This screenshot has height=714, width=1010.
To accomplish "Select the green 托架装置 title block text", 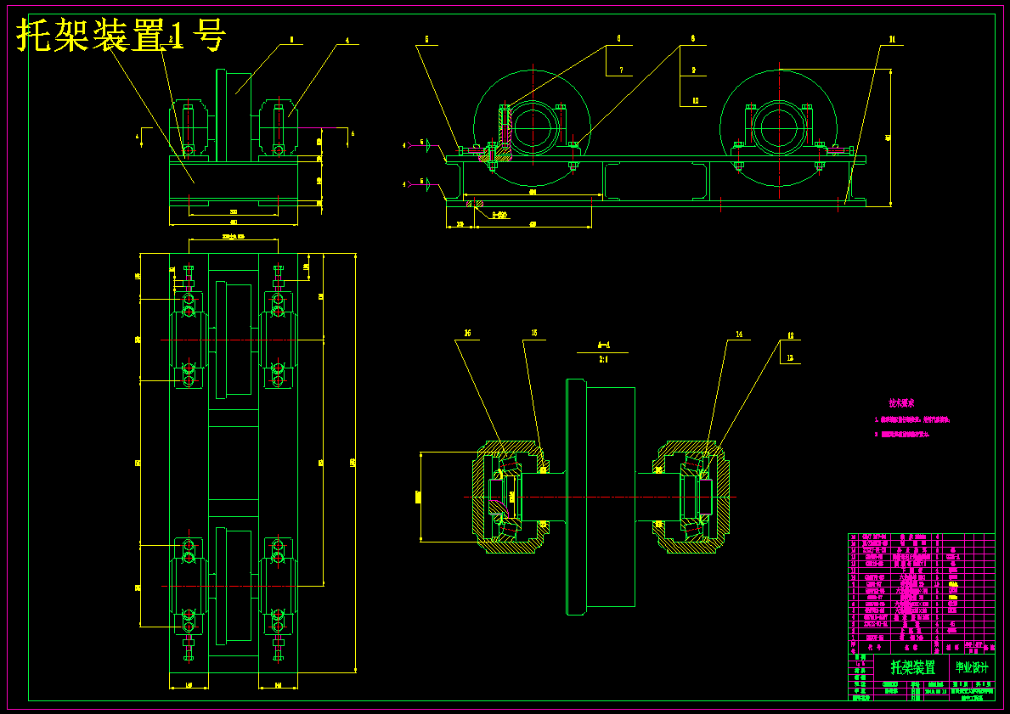I will point(912,667).
